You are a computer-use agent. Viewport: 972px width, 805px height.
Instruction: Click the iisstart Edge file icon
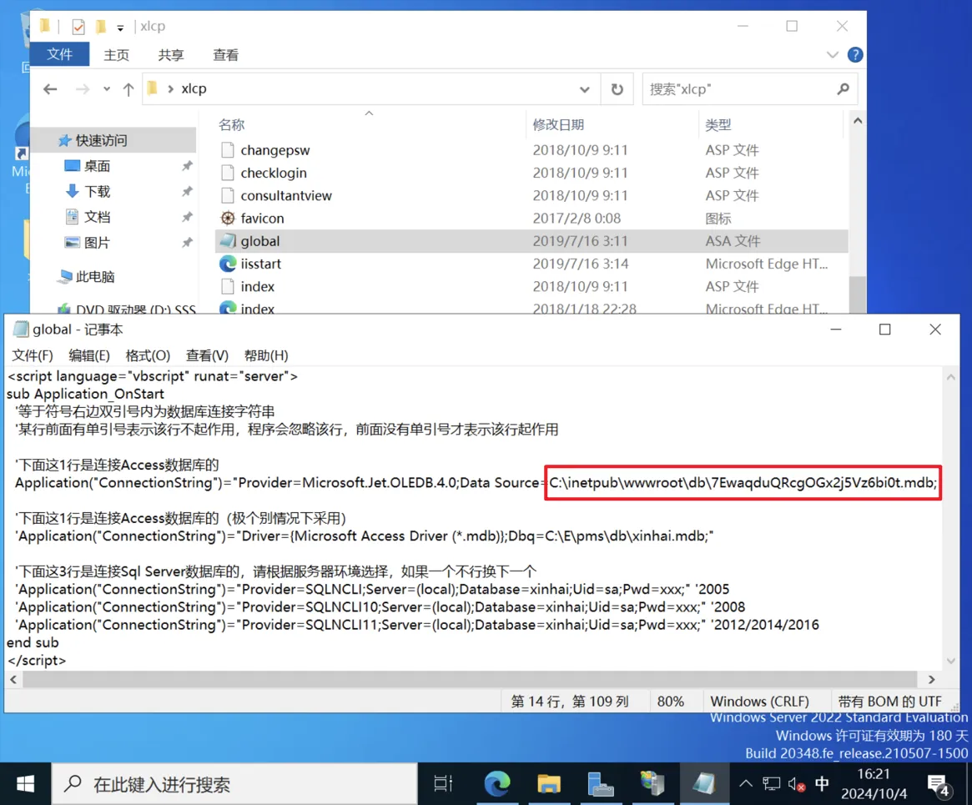[228, 264]
